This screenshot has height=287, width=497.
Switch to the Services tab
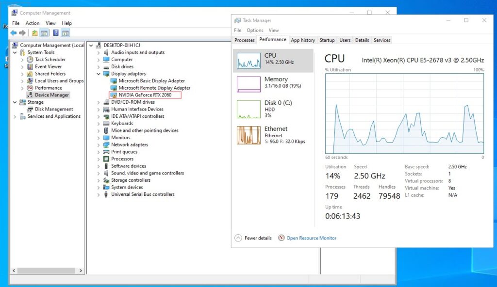pyautogui.click(x=382, y=40)
